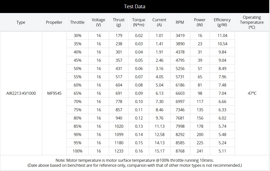Click the 65% throttle cell
Viewport: 270px width, 171px height.
point(78,93)
